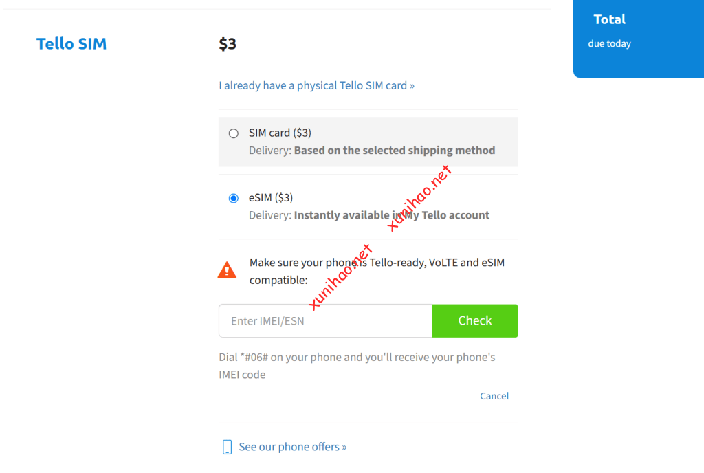Click the 'SIM card ($3)' option label

click(280, 133)
